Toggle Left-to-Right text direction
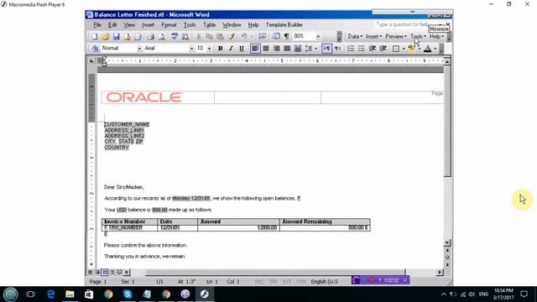This screenshot has height=302, width=537. click(327, 49)
